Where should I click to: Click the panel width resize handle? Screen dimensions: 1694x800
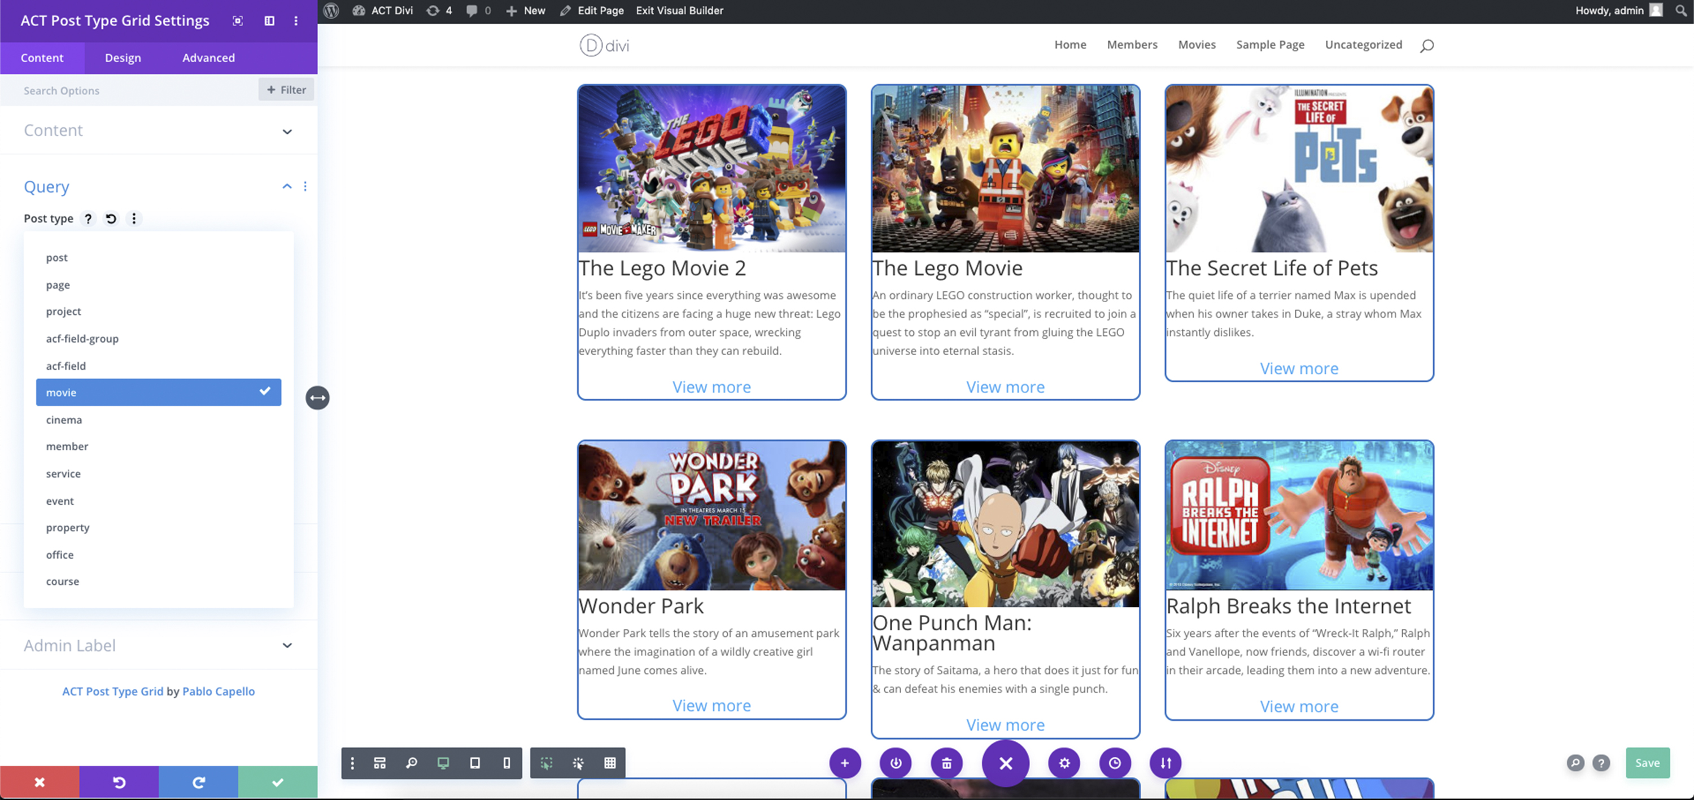tap(317, 397)
